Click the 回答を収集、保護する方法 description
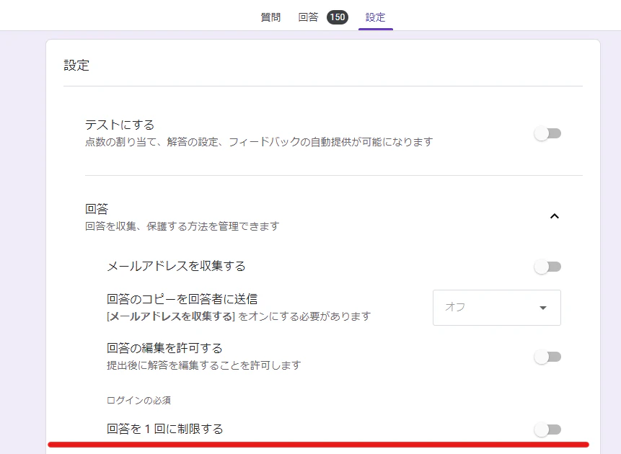The image size is (621, 454). 182,226
